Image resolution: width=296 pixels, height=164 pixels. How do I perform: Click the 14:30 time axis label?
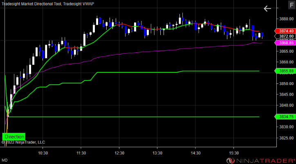[x=195, y=153]
